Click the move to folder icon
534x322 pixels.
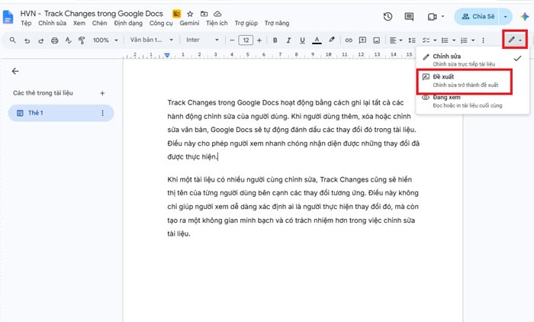[204, 14]
